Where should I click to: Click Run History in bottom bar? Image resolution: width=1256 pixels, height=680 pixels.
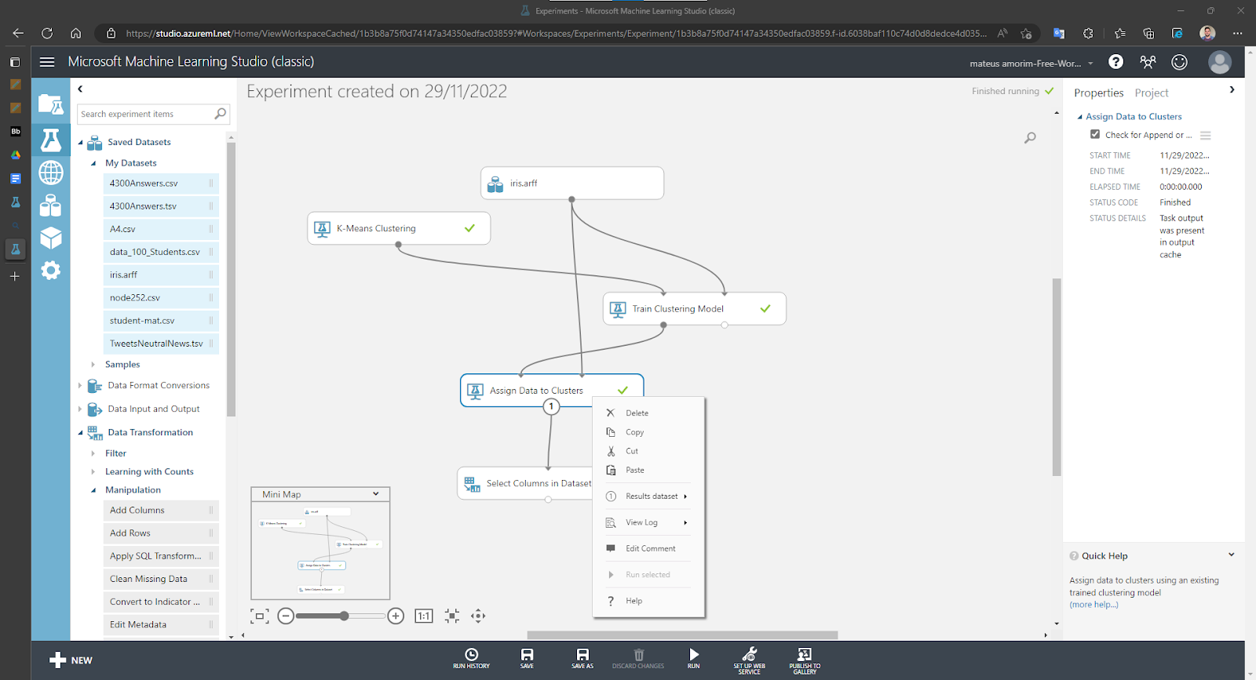click(x=471, y=658)
